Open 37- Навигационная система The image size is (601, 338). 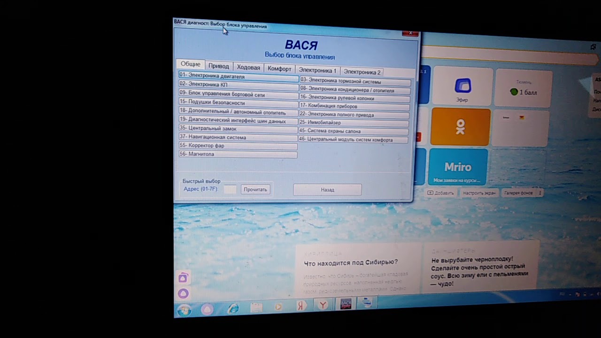[239, 137]
